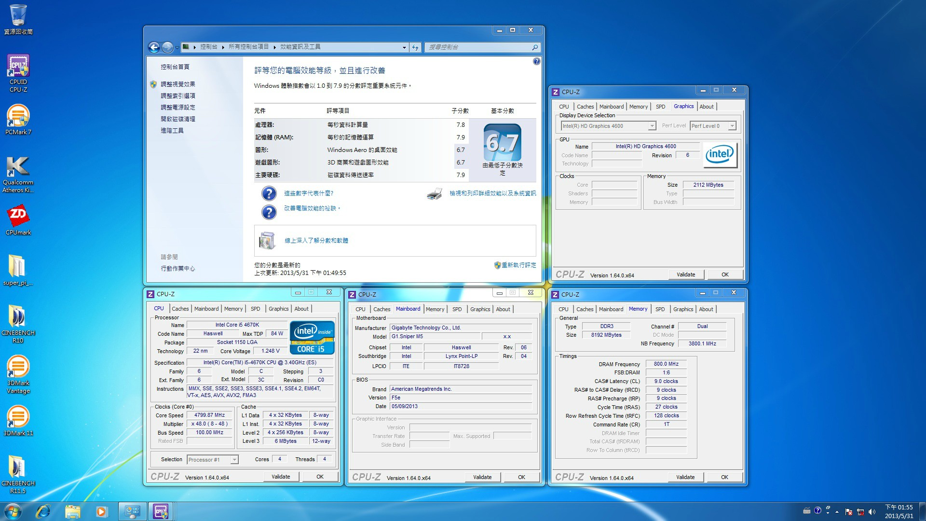926x521 pixels.
Task: Open the Windows Start menu orb
Action: coord(13,511)
